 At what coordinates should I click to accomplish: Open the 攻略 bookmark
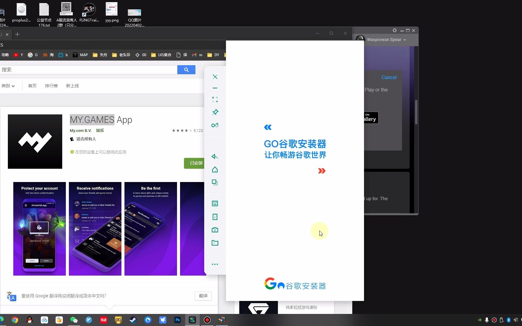pyautogui.click(x=5, y=55)
